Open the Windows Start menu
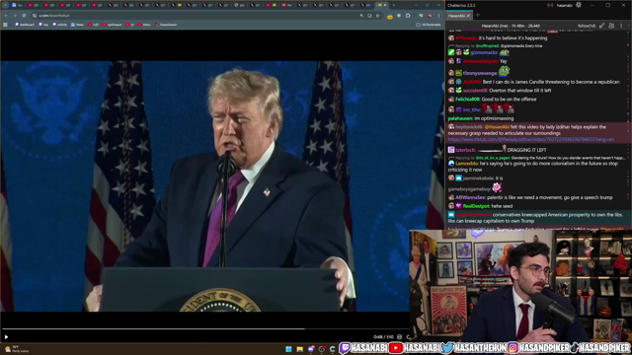Screen dimensions: 632x355 (288, 349)
